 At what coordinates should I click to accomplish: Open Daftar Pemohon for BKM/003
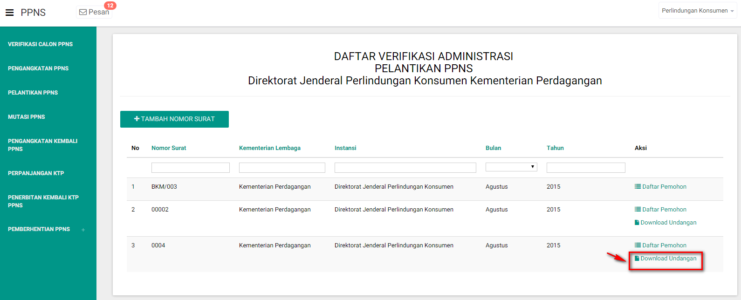coord(660,187)
